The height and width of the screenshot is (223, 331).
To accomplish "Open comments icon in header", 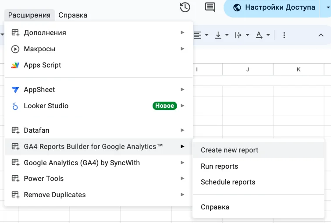I will pyautogui.click(x=210, y=7).
